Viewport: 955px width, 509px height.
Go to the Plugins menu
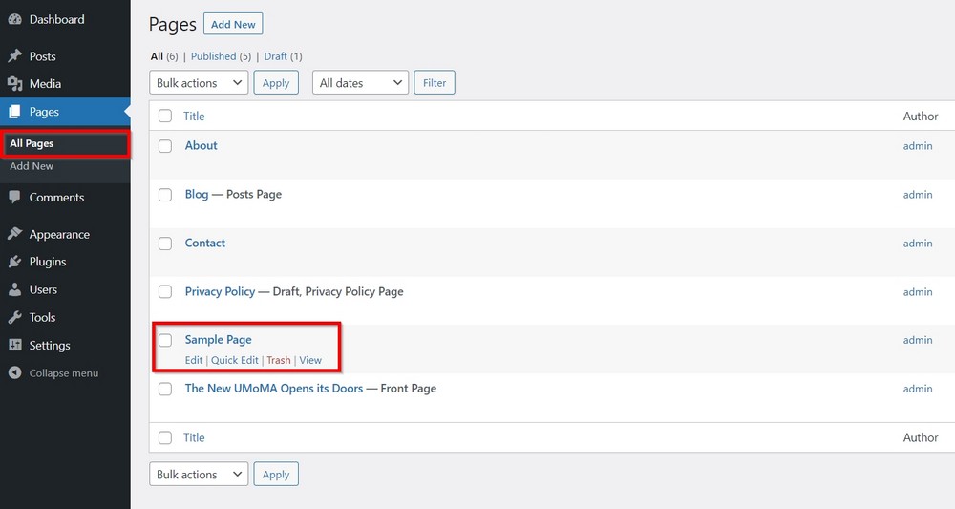point(48,262)
